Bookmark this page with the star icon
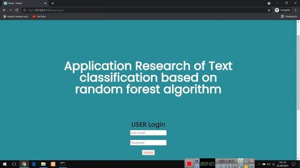This screenshot has height=168, width=300. pos(269,10)
